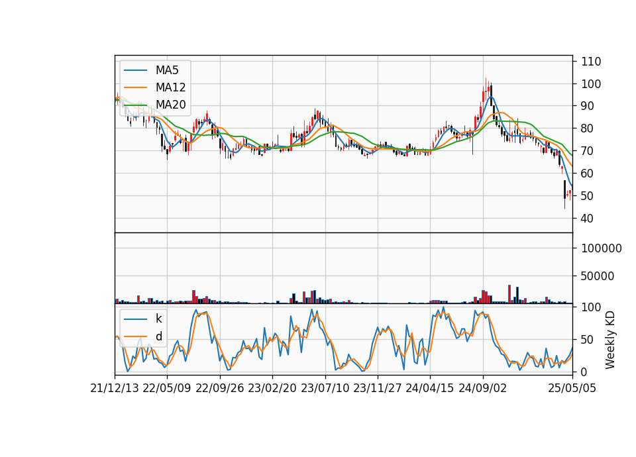The image size is (636, 457).
Task: Click the 22/09/26 date label
Action: tap(220, 388)
